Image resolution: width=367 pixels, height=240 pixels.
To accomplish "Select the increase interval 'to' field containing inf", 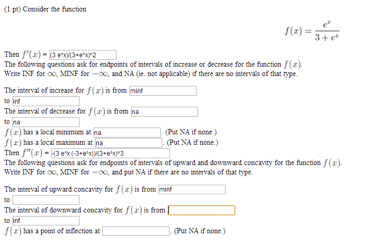I will coord(46,102).
